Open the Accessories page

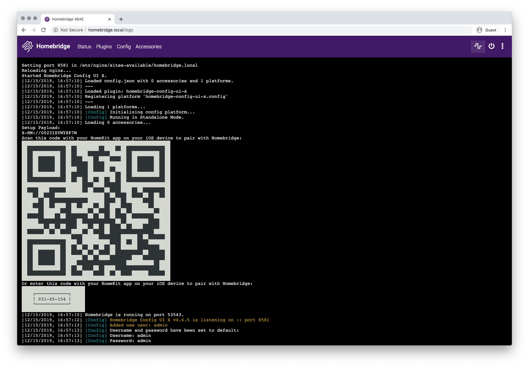tap(149, 46)
